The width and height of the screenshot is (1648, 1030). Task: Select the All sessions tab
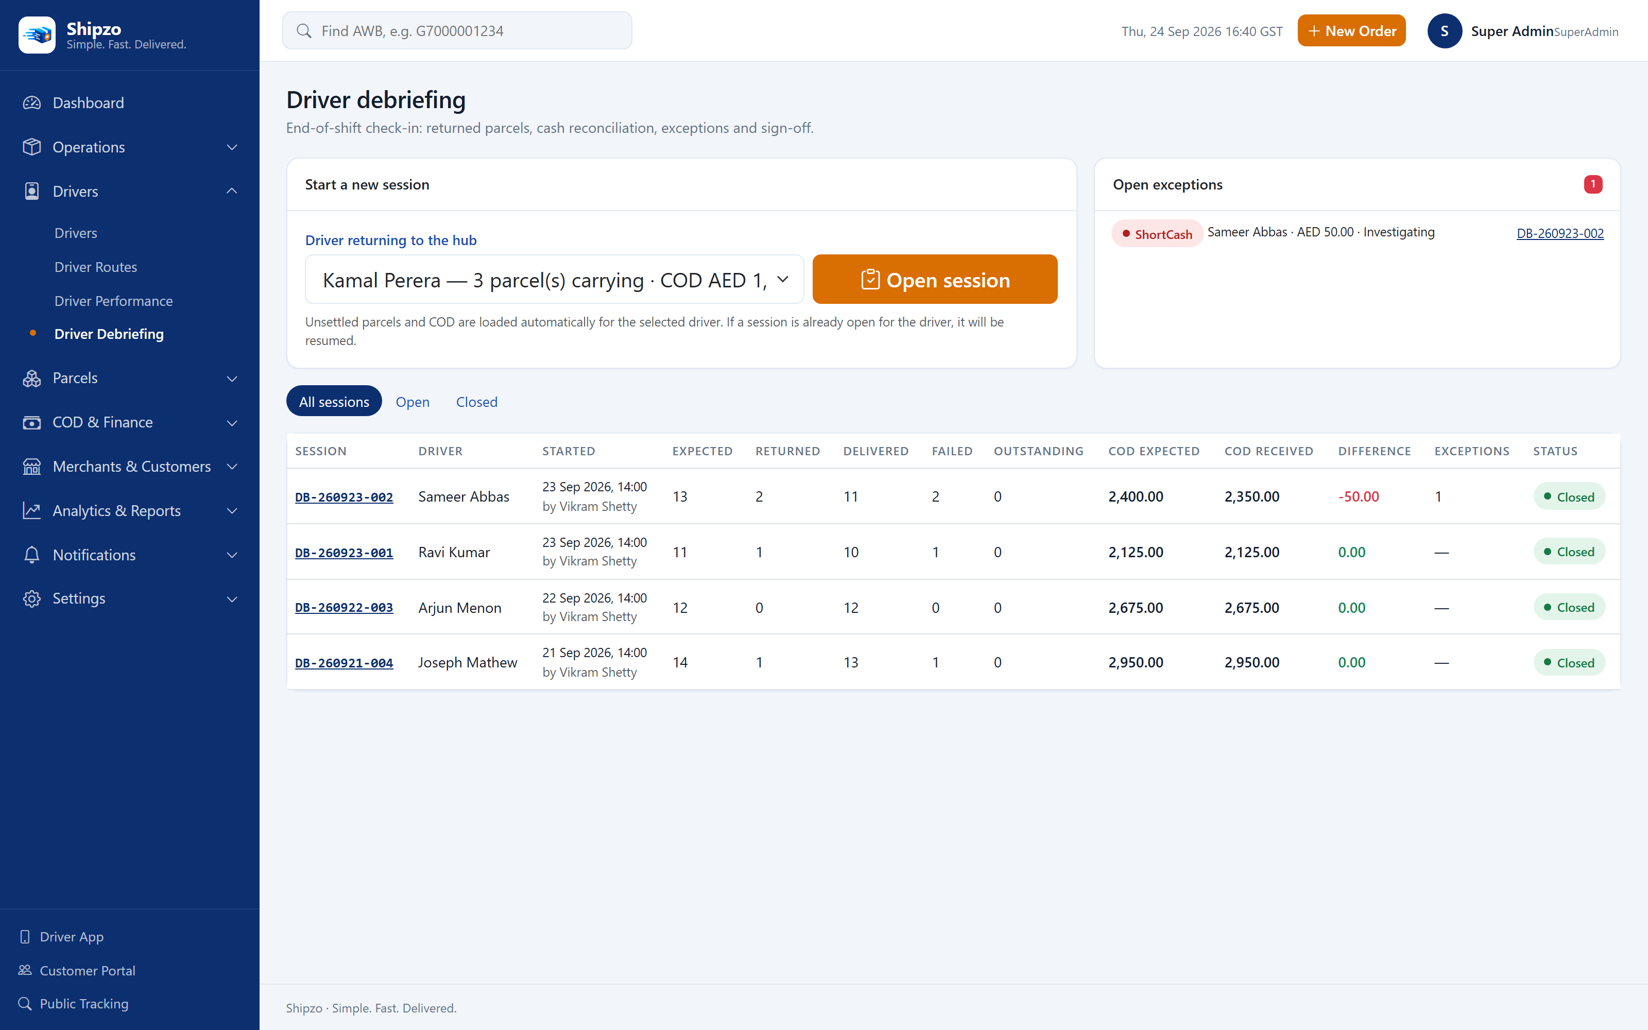(x=334, y=402)
